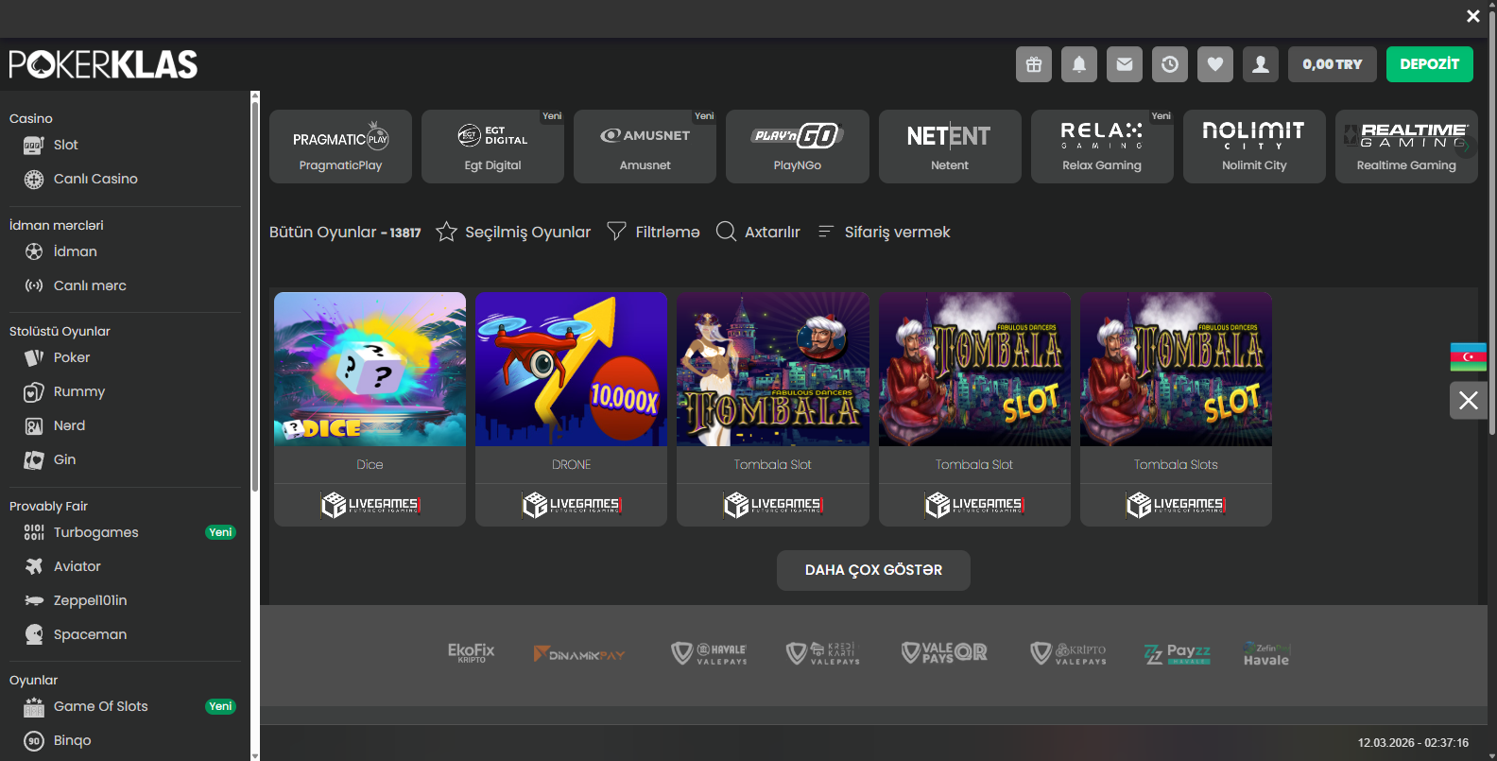This screenshot has height=761, width=1497.
Task: Click the PokerKlas logo
Action: coord(103,64)
